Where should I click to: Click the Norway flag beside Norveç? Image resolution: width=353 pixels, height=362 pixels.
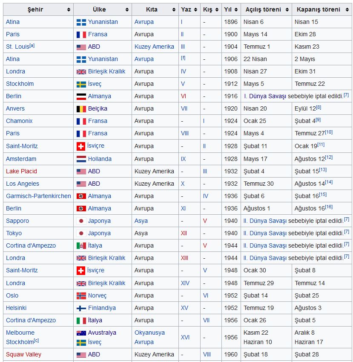(81, 295)
